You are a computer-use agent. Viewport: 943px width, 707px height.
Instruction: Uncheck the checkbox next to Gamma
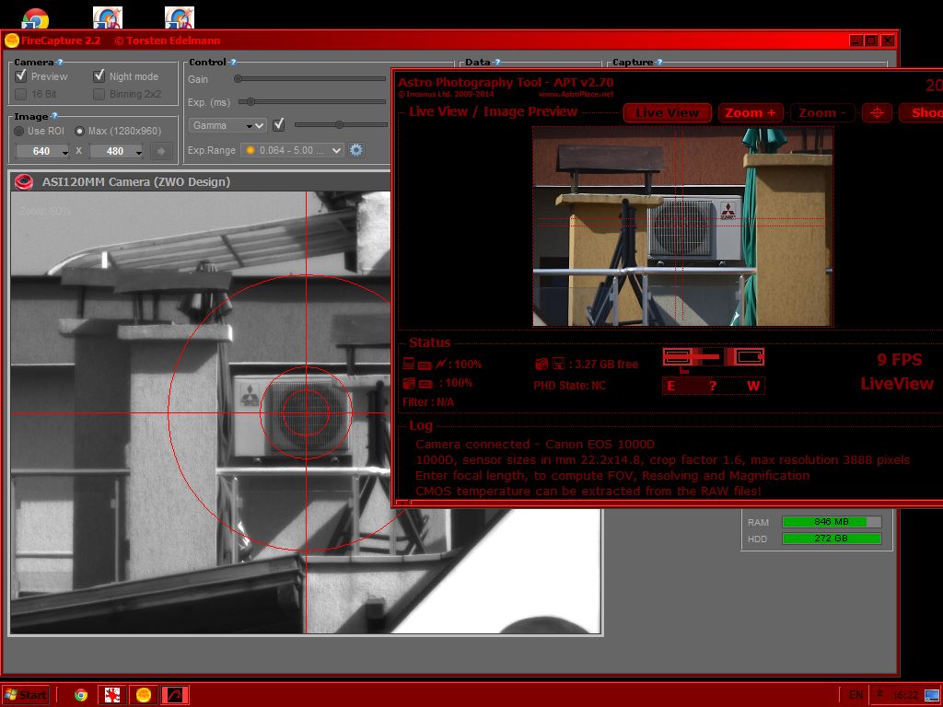coord(279,125)
